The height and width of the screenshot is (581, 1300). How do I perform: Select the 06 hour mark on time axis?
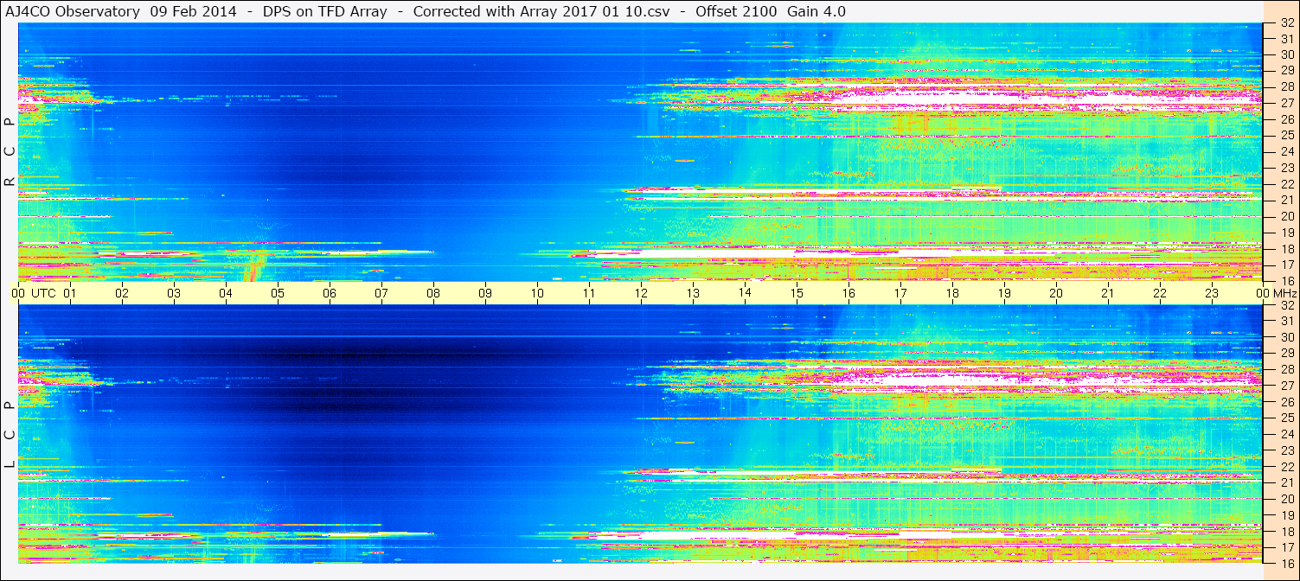[x=330, y=293]
